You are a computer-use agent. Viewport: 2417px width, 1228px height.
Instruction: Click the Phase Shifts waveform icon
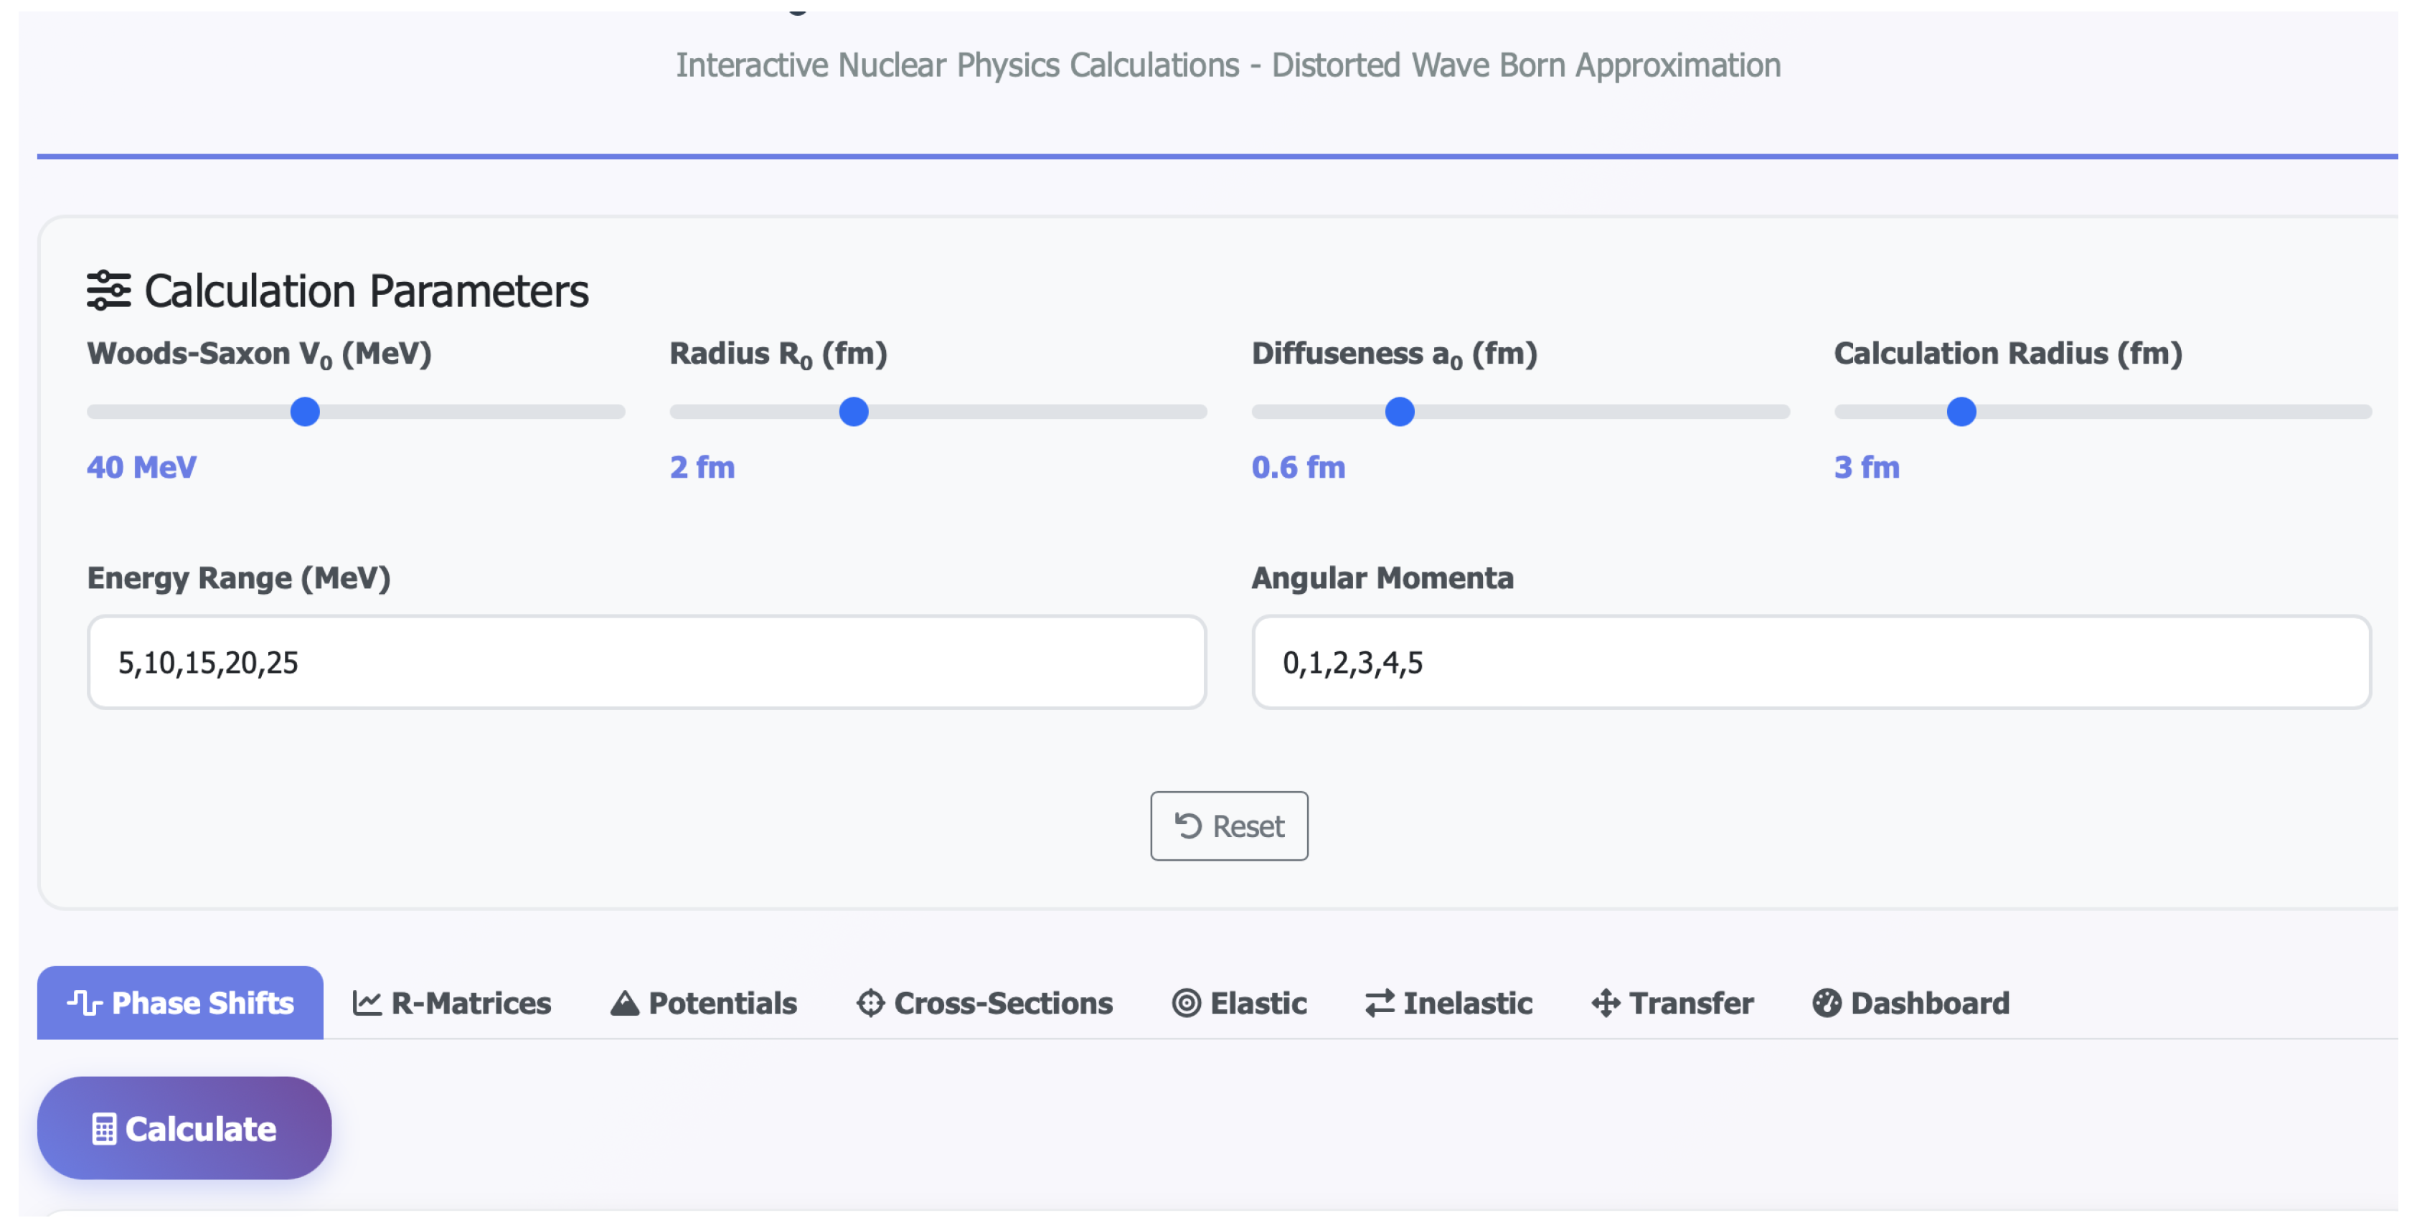tap(85, 1003)
